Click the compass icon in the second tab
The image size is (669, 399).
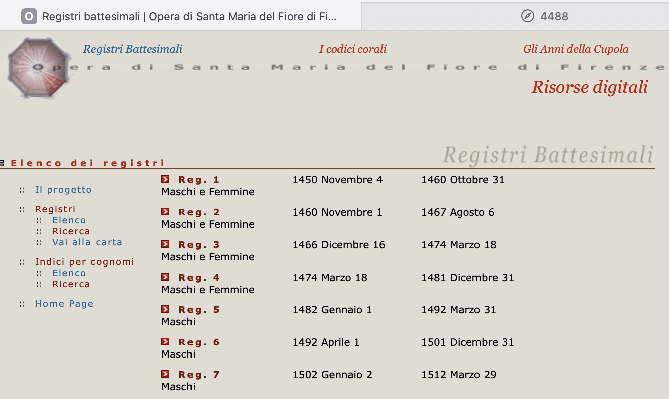527,16
